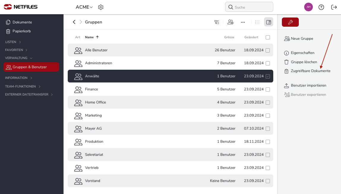
Task: Expand the FAVORITEN section
Action: [16, 50]
